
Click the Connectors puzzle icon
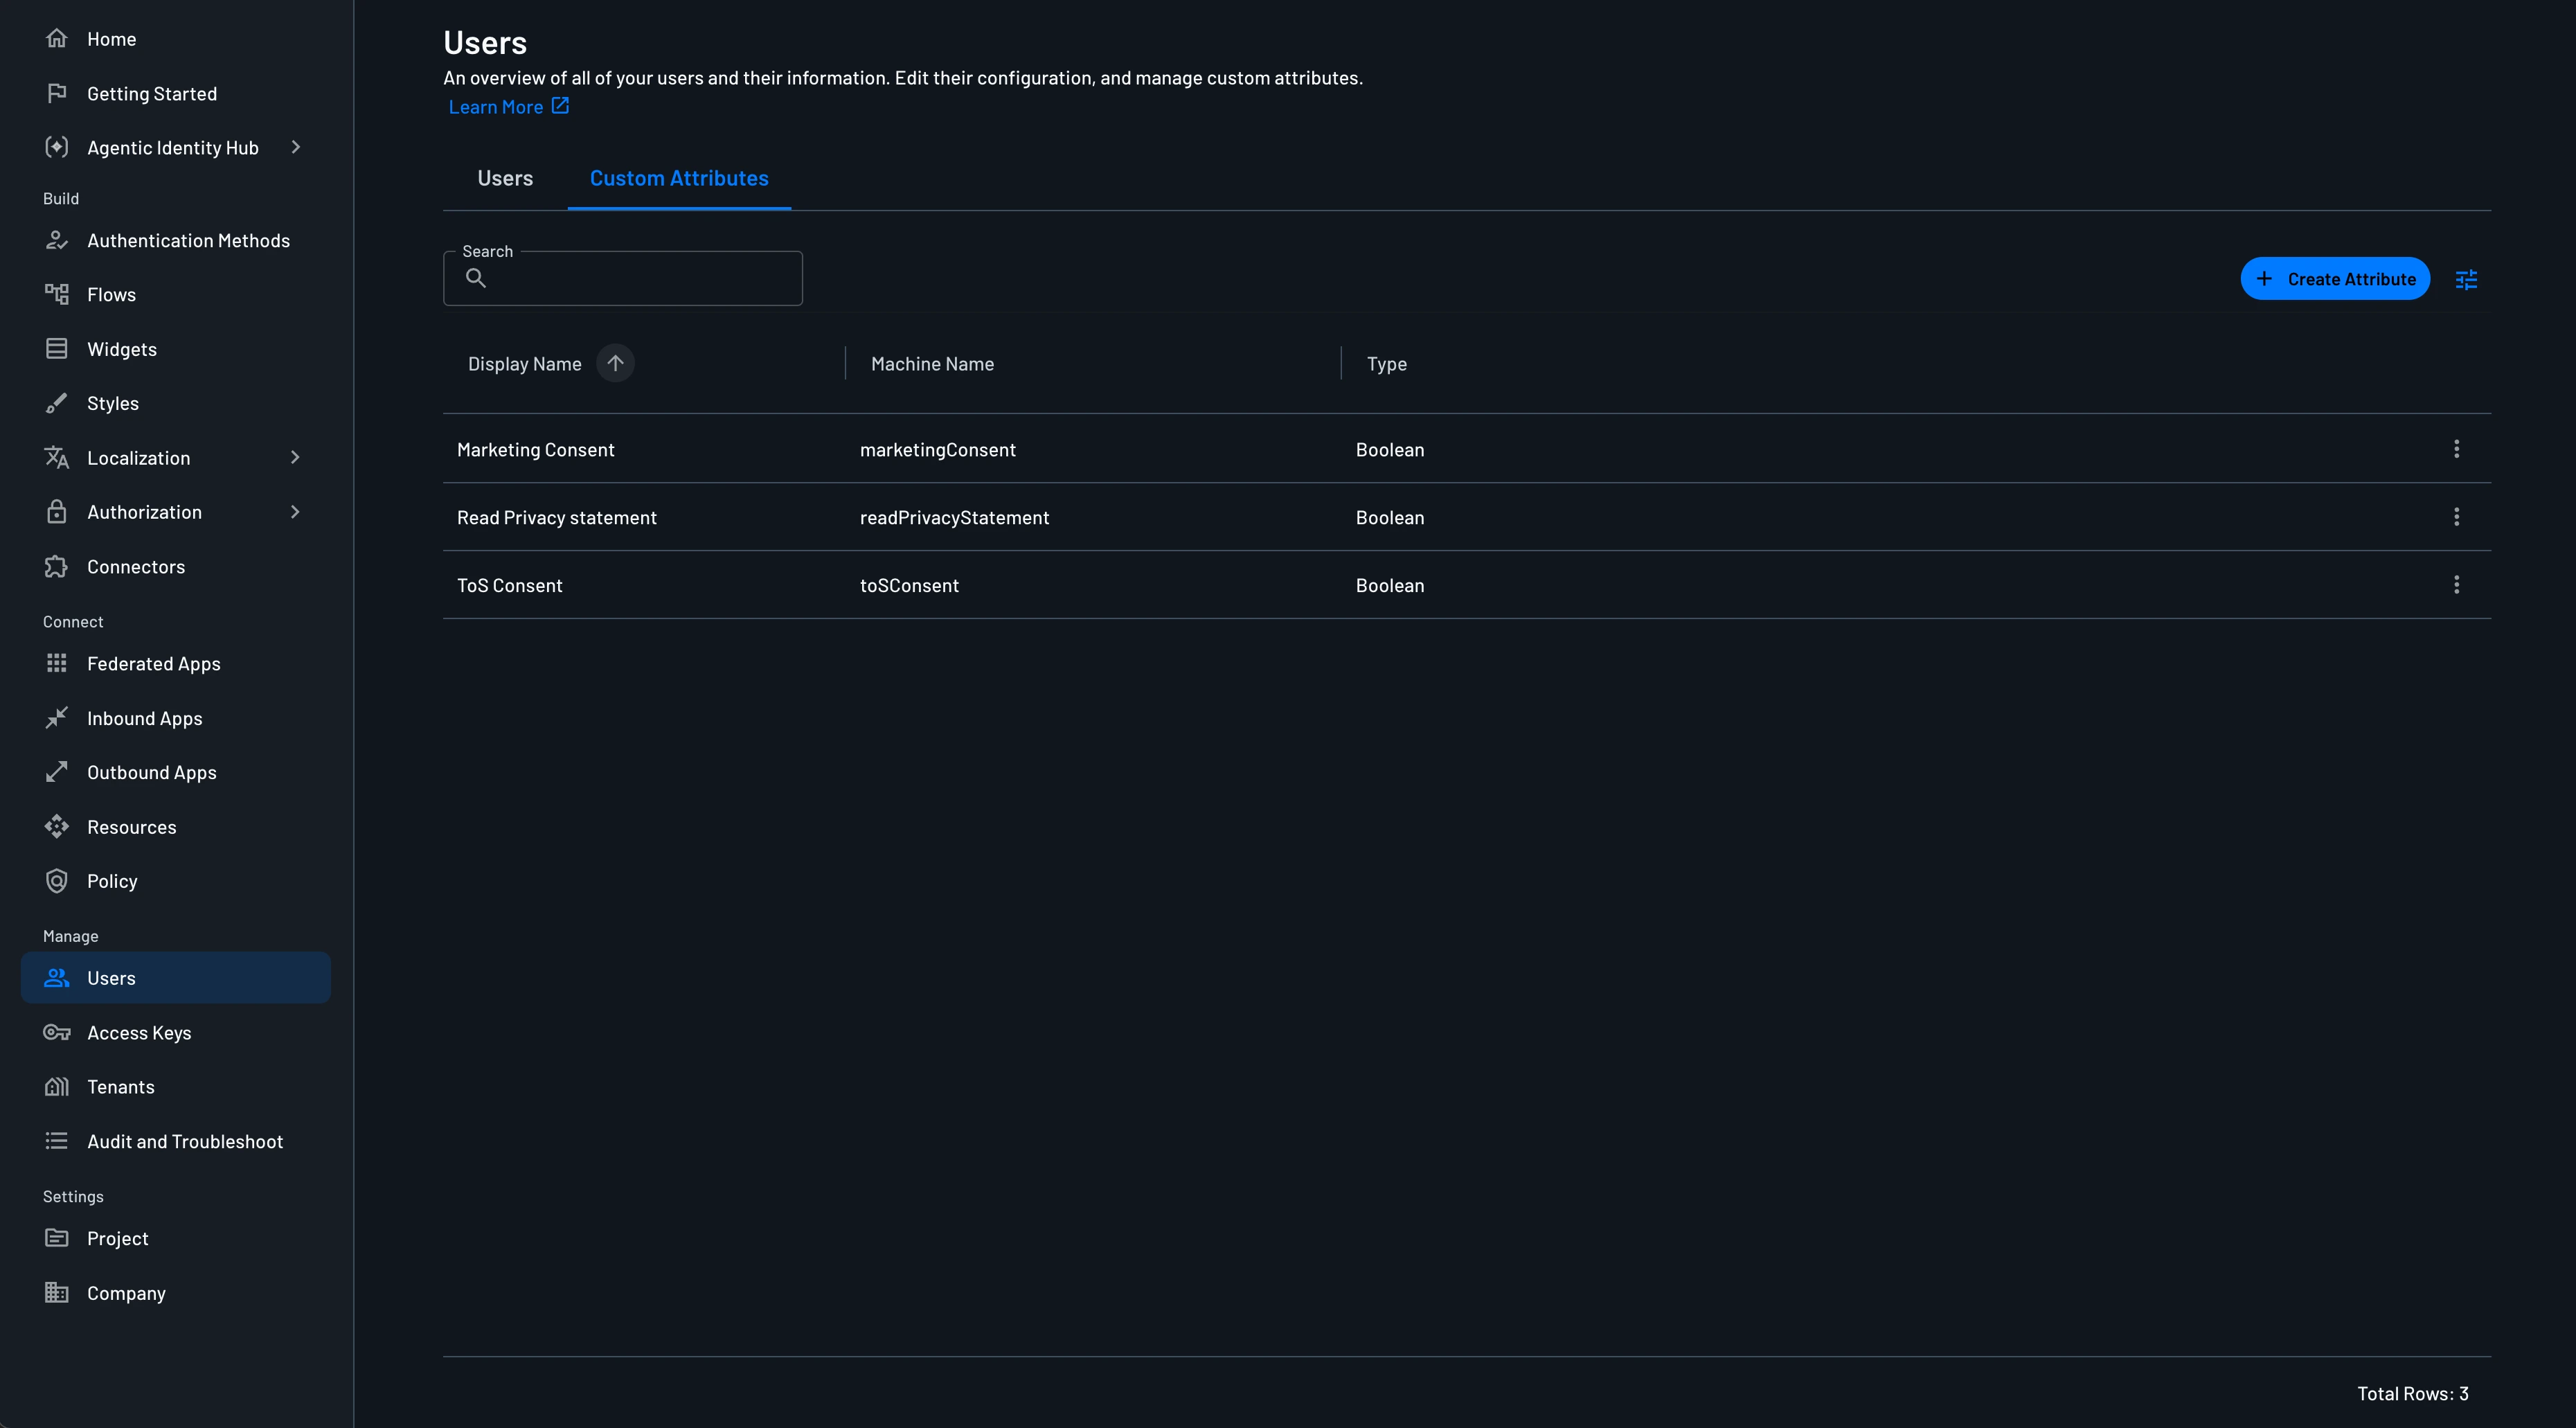pyautogui.click(x=57, y=566)
